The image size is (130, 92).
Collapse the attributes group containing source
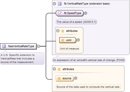[x=54, y=69]
